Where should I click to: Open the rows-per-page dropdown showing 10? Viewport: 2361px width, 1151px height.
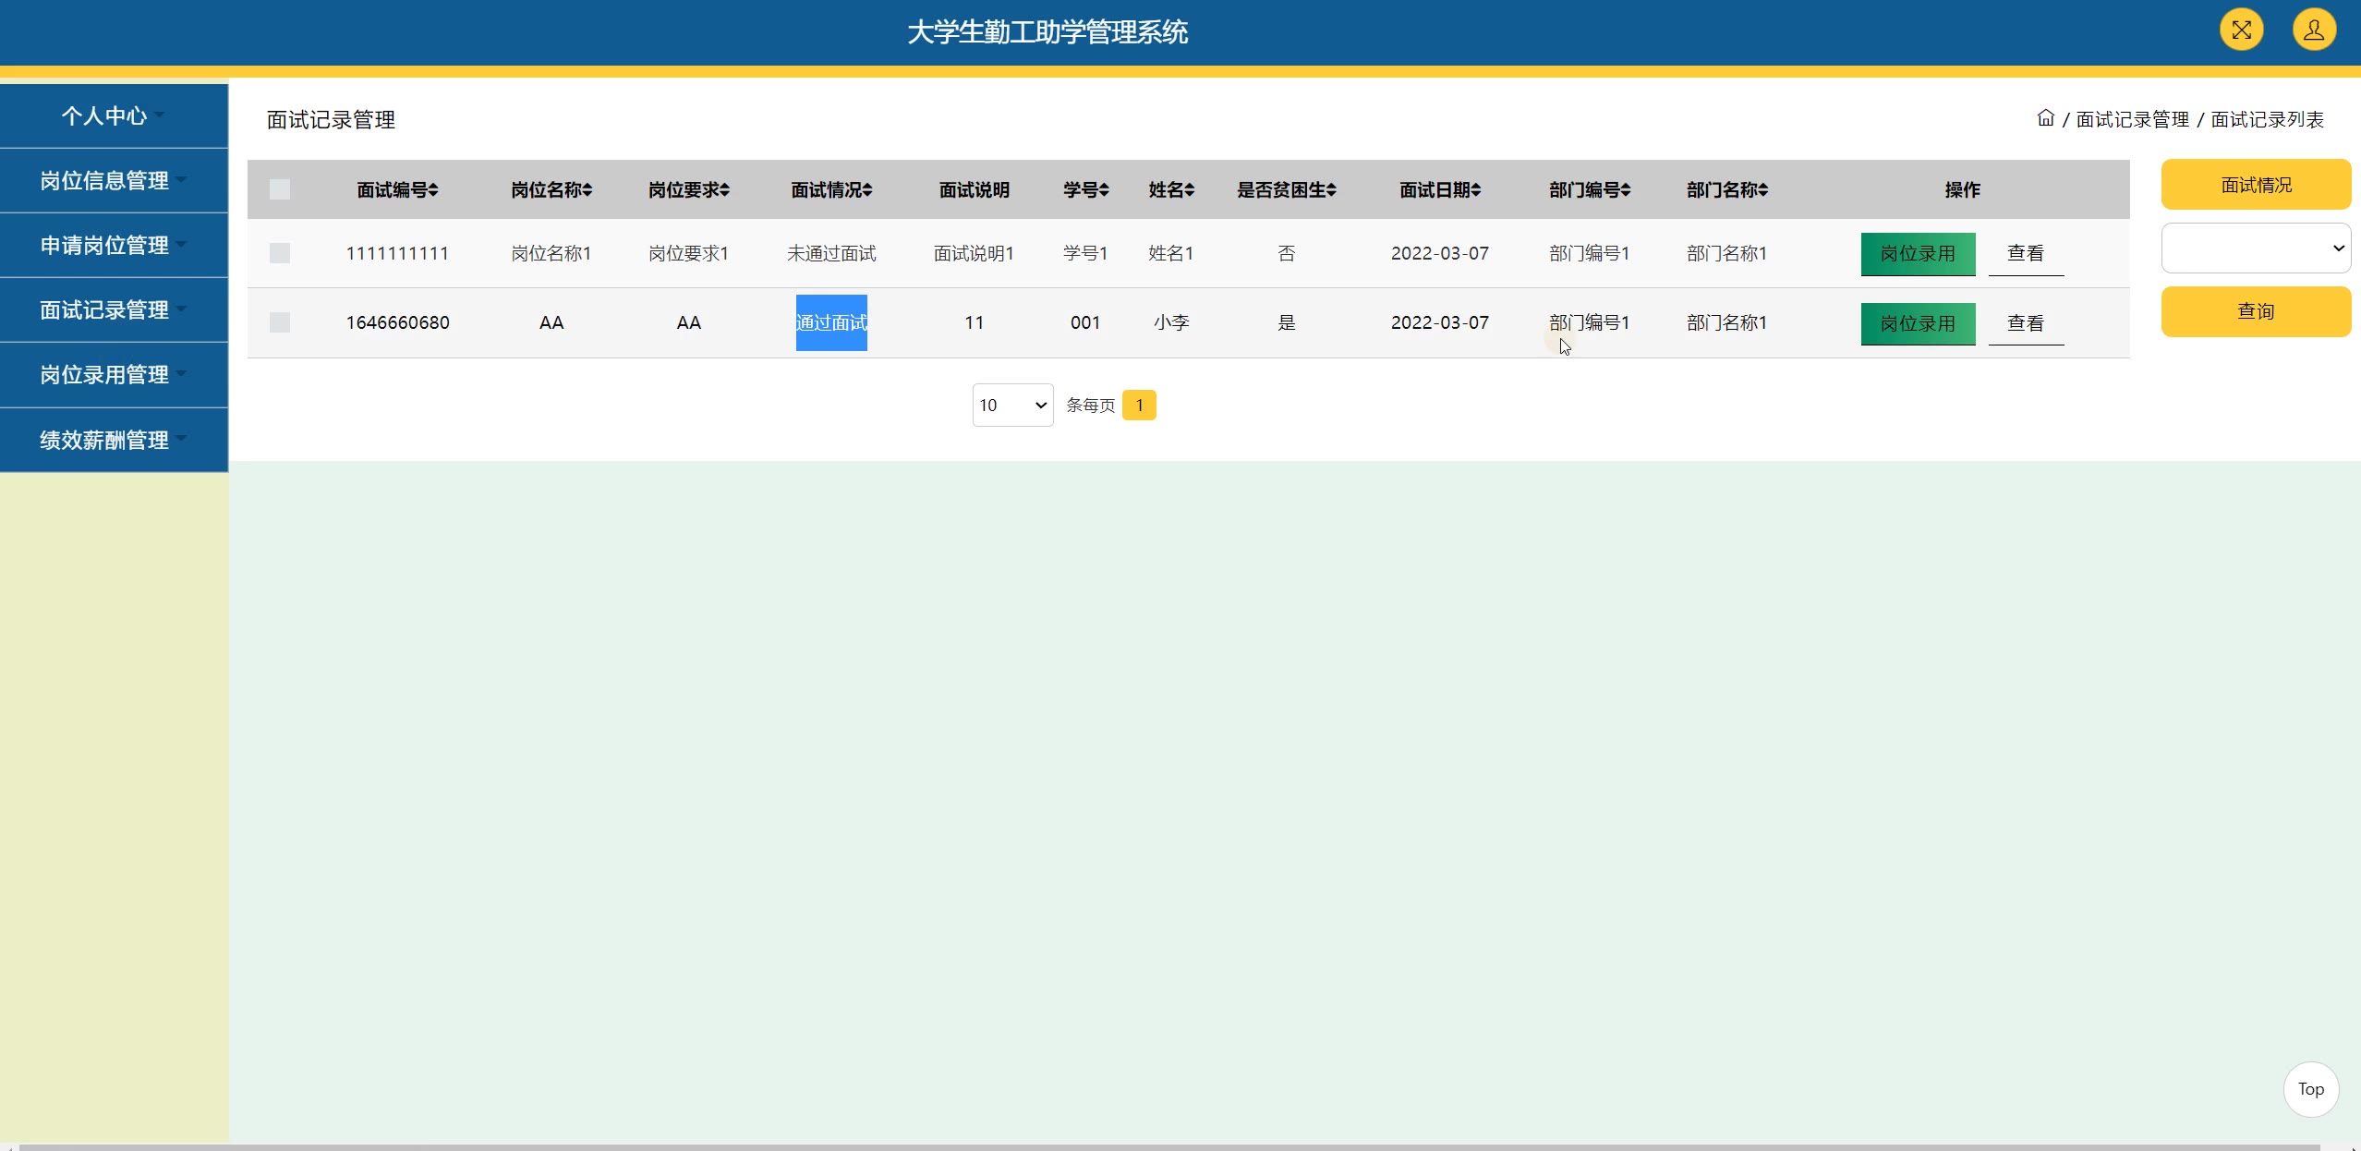pos(1012,405)
